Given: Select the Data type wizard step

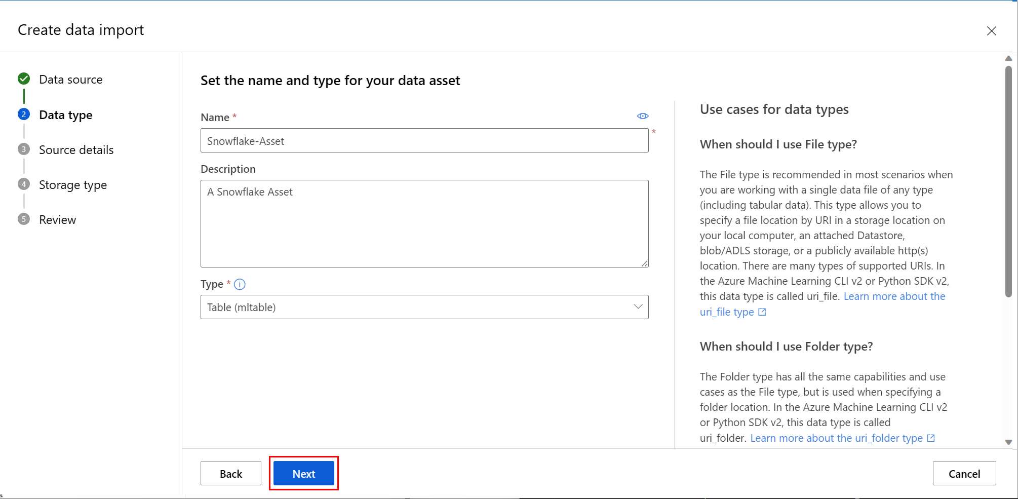Looking at the screenshot, I should (x=66, y=115).
